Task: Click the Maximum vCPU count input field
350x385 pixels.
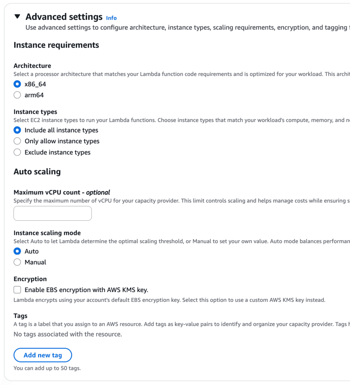Action: (52, 213)
